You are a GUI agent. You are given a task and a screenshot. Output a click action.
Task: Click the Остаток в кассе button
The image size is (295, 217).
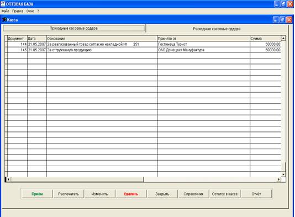point(225,194)
